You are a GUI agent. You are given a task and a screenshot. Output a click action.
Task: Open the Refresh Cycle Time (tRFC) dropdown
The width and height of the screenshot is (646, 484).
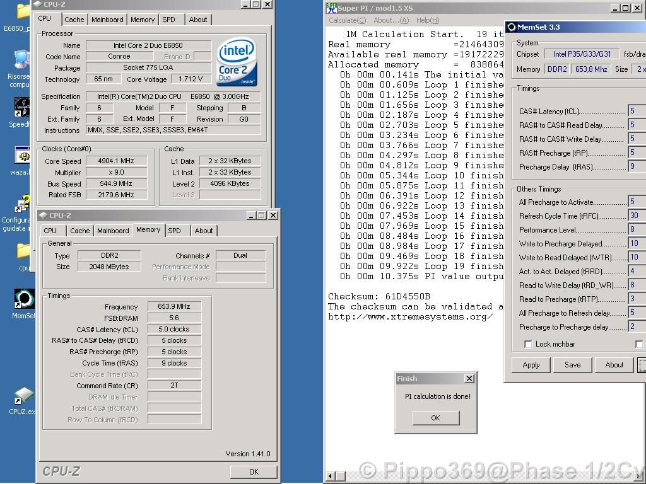[637, 216]
